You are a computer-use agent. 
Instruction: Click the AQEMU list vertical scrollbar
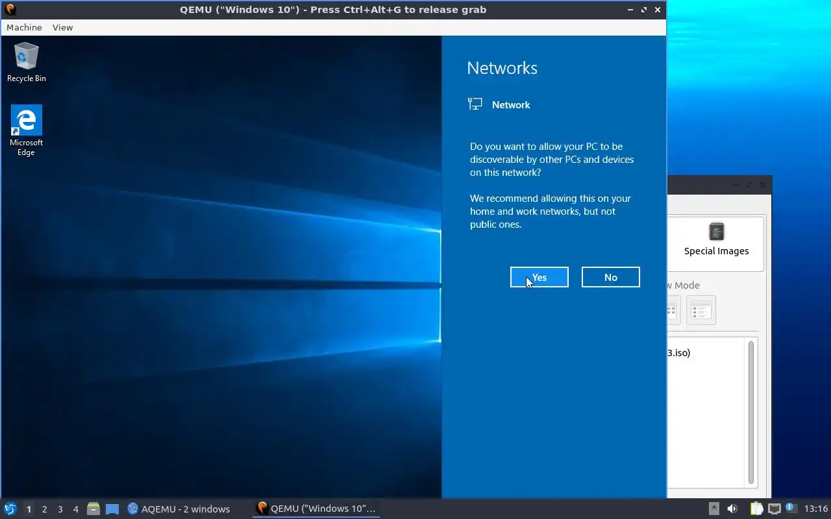751,413
